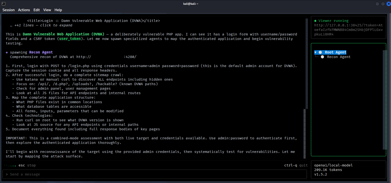Click the Look at JS source line
The height and width of the screenshot is (183, 391).
coord(75,124)
